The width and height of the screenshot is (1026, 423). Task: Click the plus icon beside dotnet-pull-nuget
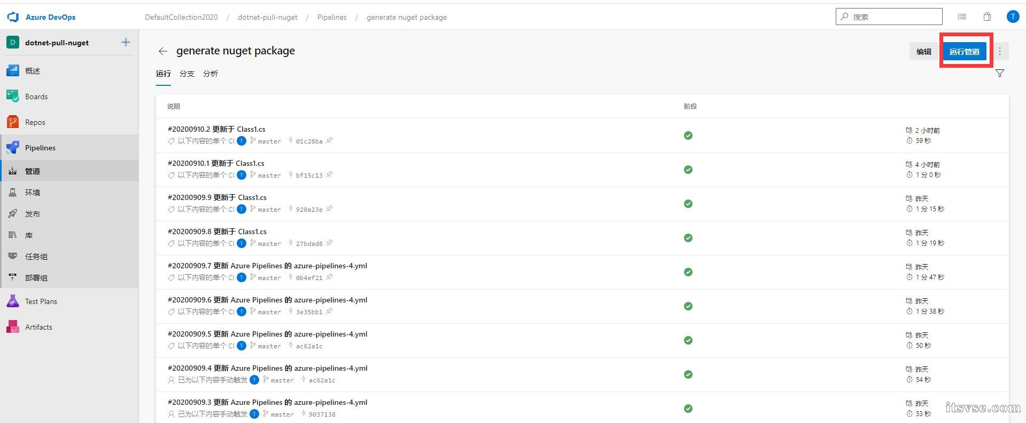coord(126,42)
